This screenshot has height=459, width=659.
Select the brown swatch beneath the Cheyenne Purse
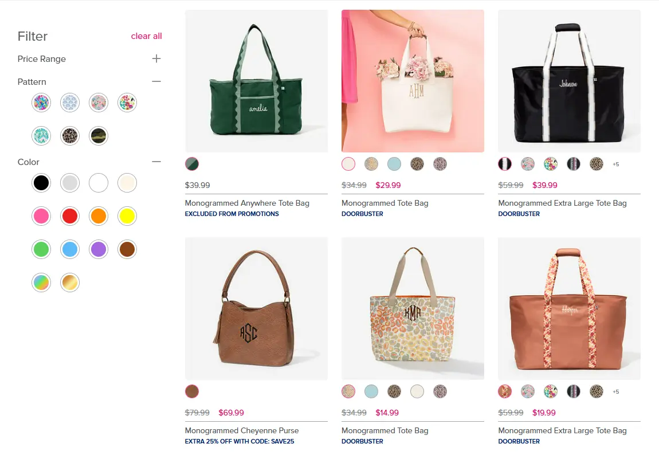point(192,391)
